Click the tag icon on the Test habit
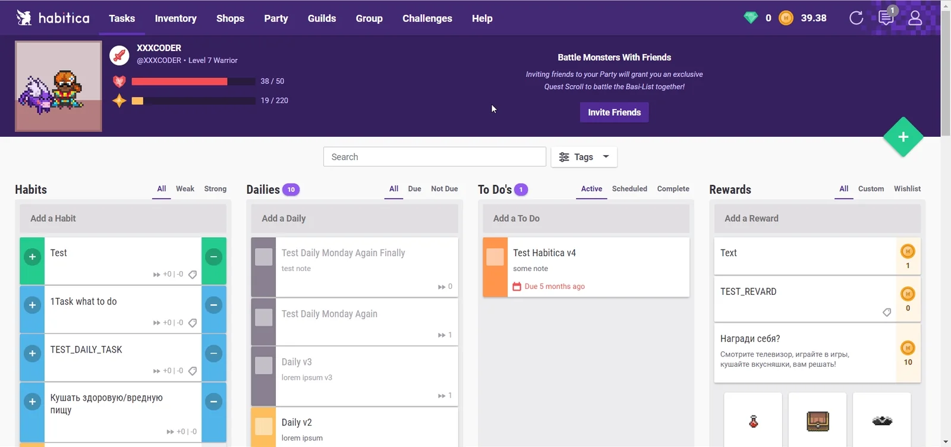This screenshot has width=951, height=447. coord(193,275)
